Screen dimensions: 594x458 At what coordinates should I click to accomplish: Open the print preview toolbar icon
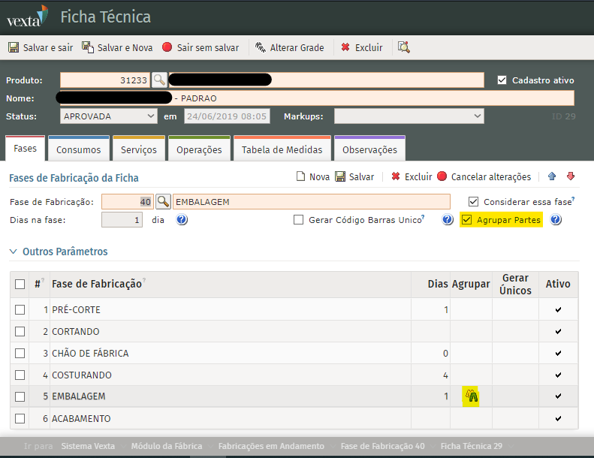(404, 47)
